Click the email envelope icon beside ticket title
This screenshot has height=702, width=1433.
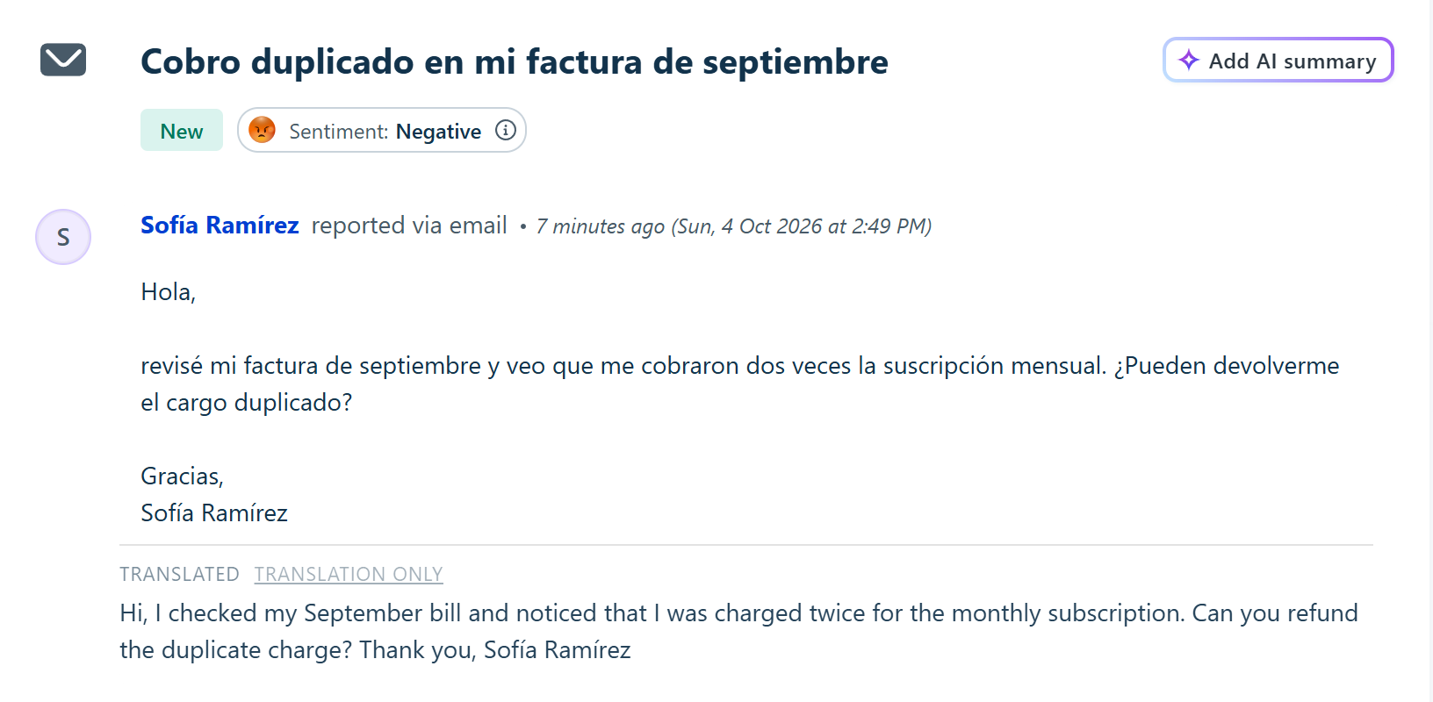pos(63,60)
